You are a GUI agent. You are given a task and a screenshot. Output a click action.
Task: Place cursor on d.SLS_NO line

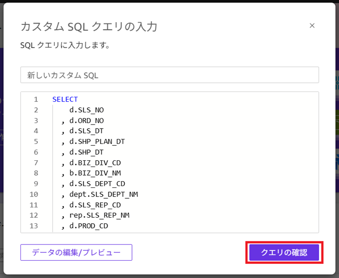pyautogui.click(x=87, y=110)
